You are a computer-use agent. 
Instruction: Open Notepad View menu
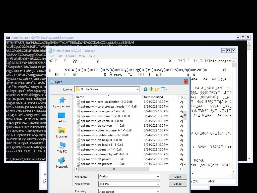pyautogui.click(x=82, y=56)
